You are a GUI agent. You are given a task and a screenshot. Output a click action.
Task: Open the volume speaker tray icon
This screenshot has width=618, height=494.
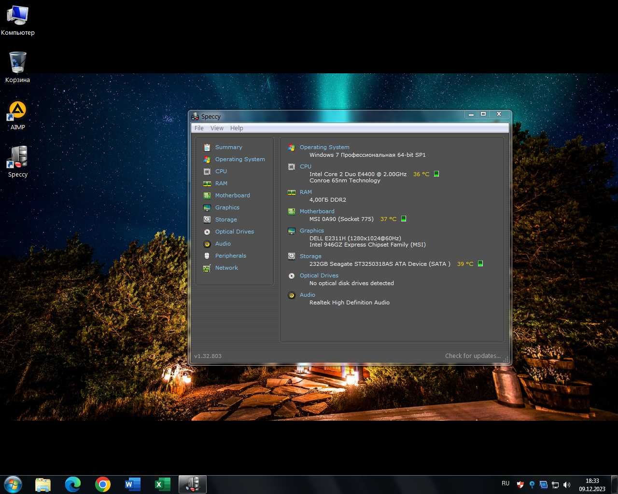[x=567, y=485]
